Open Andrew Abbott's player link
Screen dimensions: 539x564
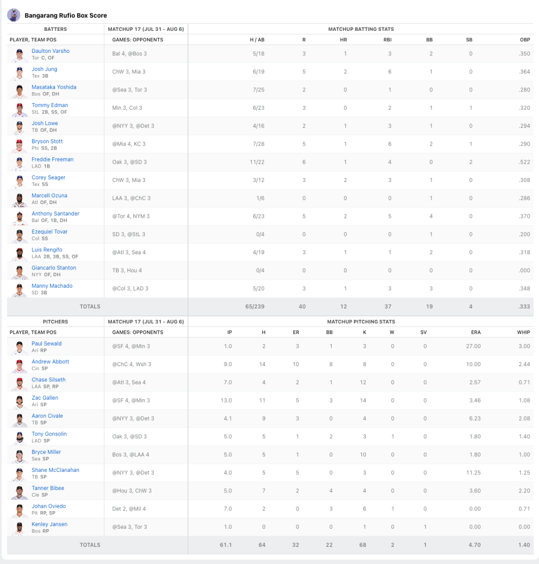tap(50, 362)
